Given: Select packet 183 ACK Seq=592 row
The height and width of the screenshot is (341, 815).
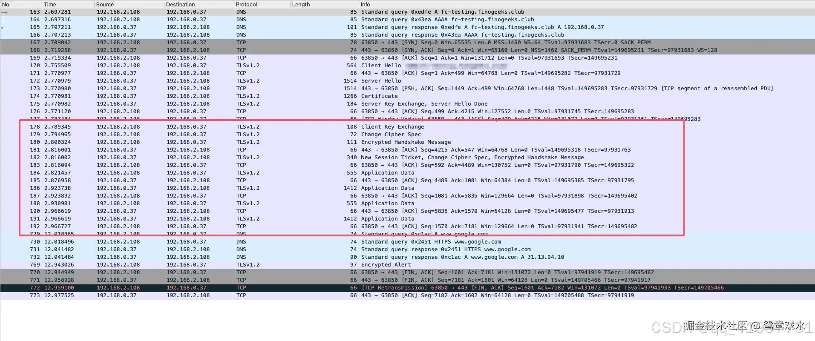Looking at the screenshot, I should click(x=407, y=165).
